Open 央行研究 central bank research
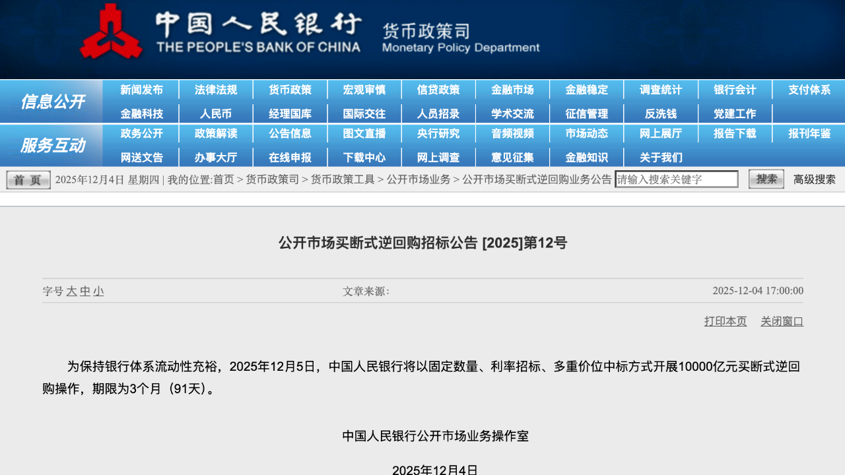The width and height of the screenshot is (845, 475). point(438,133)
